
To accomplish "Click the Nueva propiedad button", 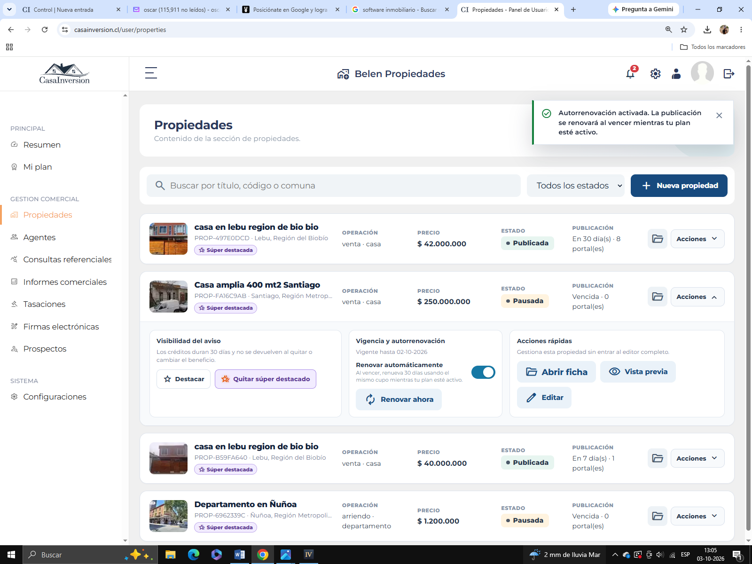I will tap(679, 186).
